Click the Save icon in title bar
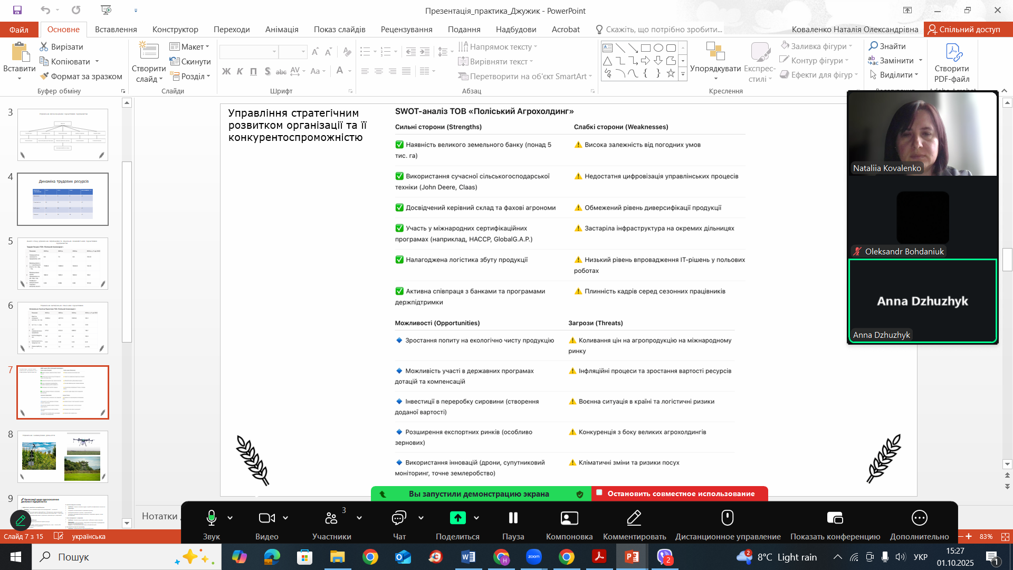The height and width of the screenshot is (570, 1013). point(17,10)
